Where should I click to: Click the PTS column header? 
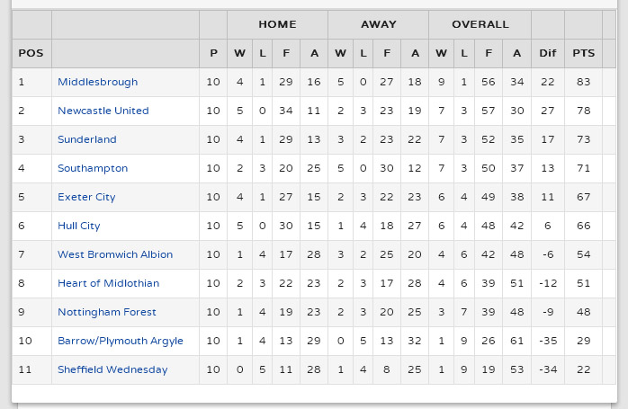[x=583, y=53]
